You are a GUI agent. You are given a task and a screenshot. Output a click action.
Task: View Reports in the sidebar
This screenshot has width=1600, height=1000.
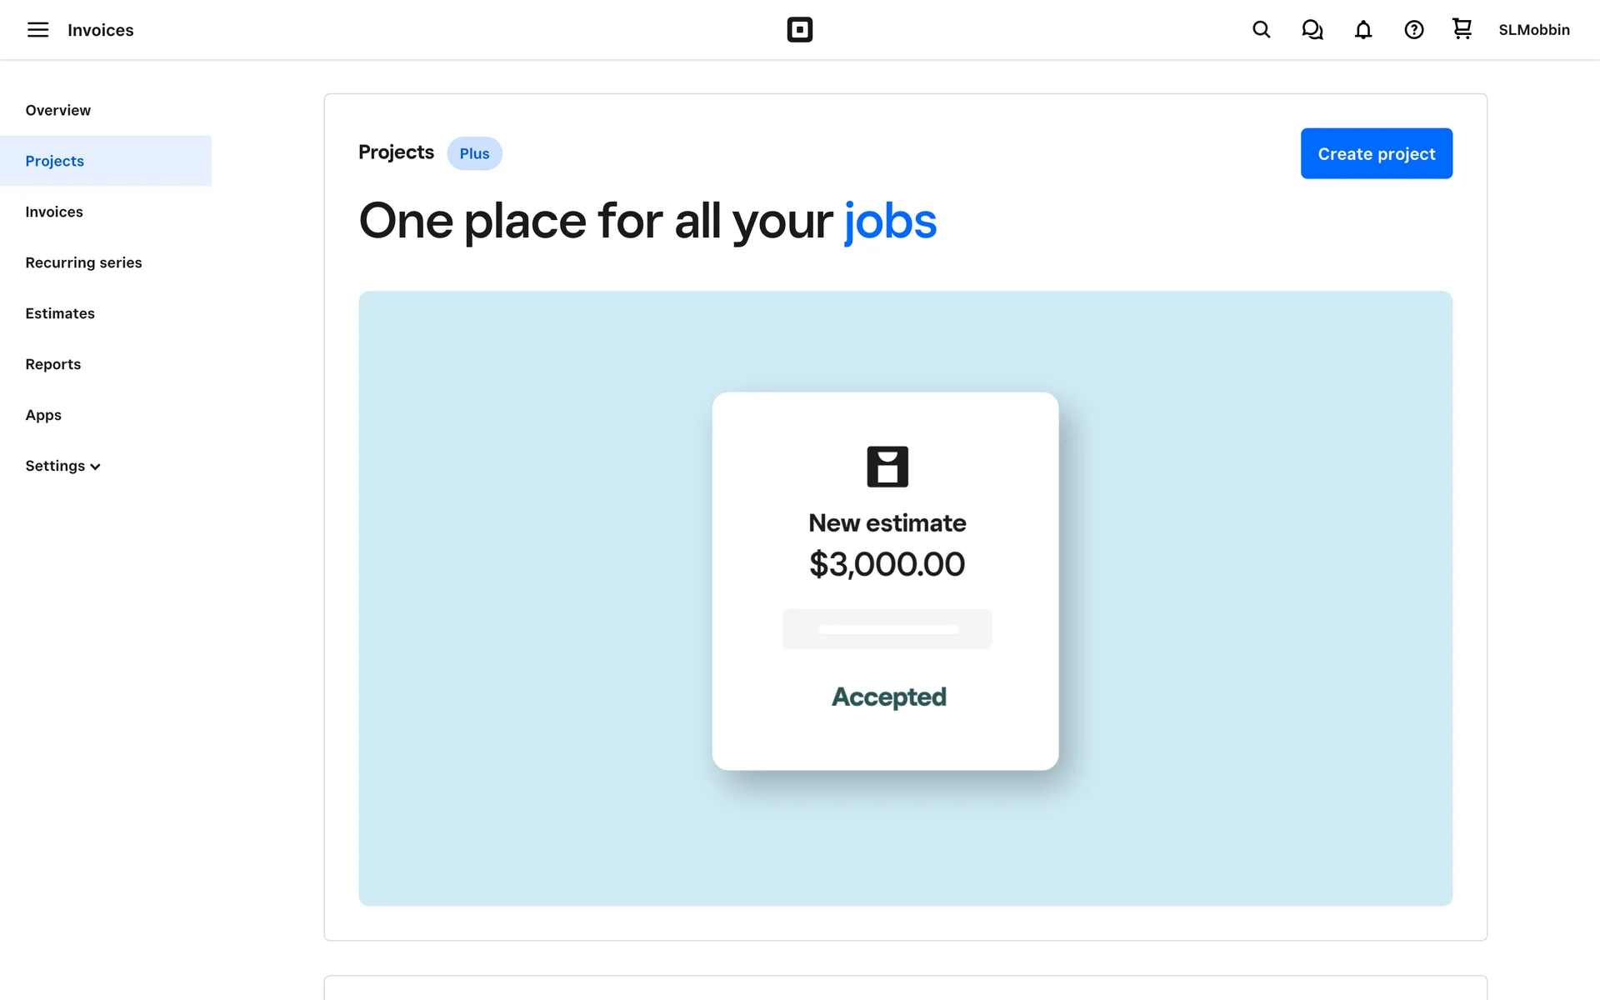click(53, 364)
